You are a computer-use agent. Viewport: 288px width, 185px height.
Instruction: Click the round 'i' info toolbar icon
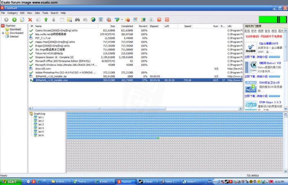pyautogui.click(x=151, y=19)
